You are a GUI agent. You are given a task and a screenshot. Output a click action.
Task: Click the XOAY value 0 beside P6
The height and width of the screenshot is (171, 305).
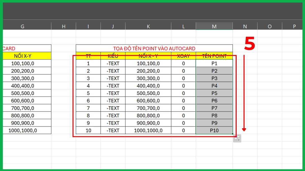pos(184,101)
